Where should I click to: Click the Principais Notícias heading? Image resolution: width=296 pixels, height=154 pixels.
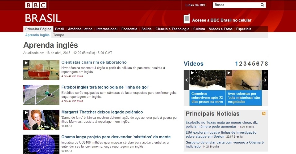pos(213,114)
